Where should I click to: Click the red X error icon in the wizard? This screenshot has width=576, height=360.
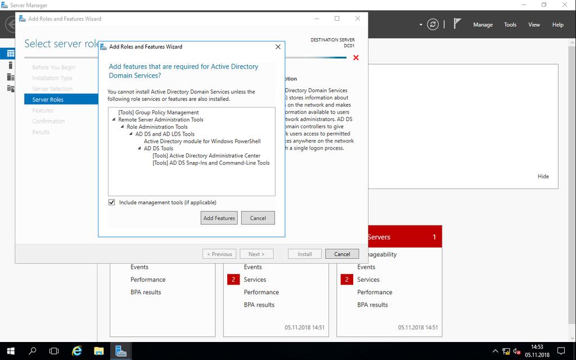click(355, 58)
